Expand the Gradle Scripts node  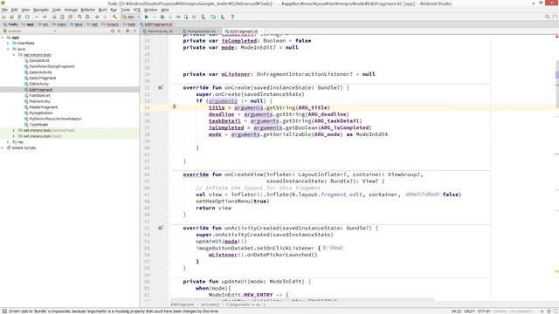[3, 147]
